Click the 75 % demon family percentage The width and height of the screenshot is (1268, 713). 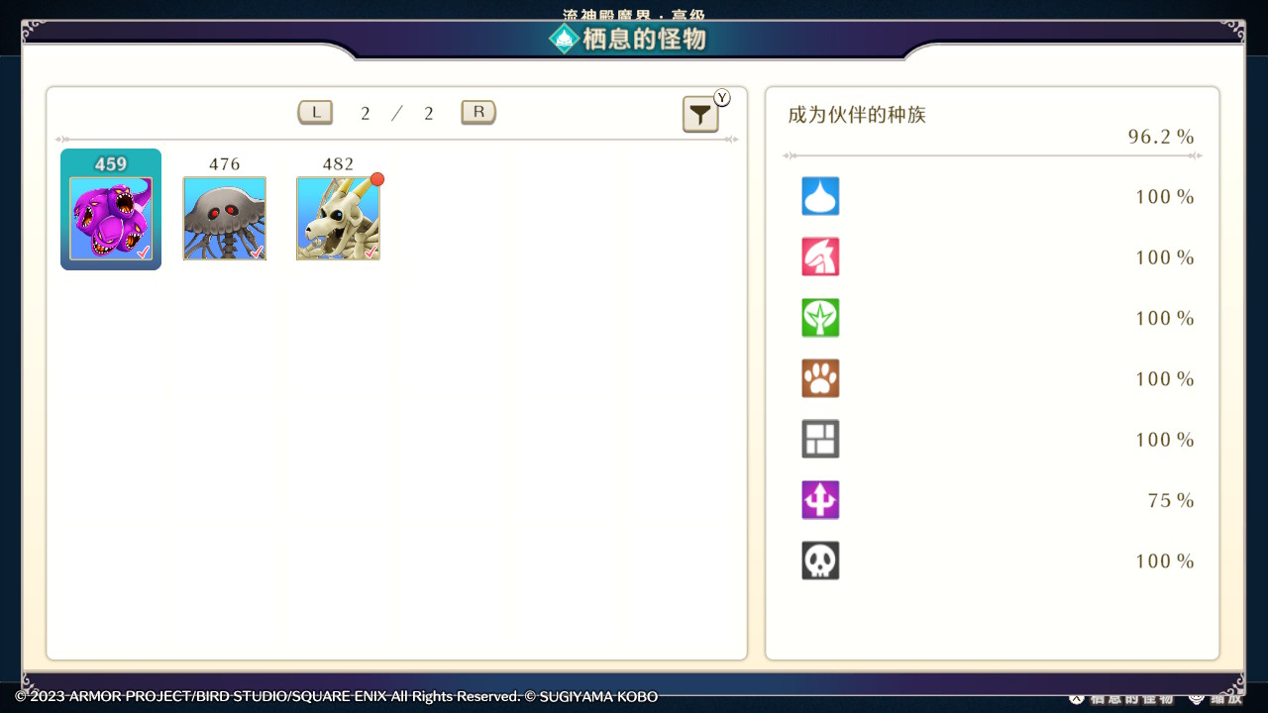point(1171,501)
